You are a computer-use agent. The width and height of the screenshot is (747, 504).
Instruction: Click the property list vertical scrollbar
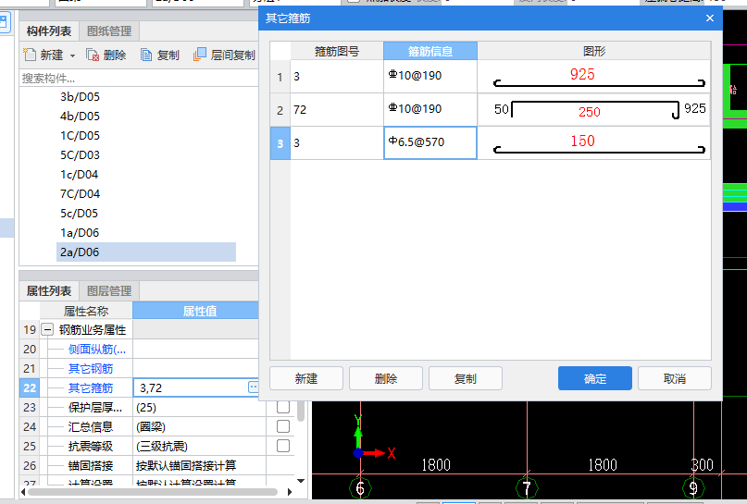301,412
